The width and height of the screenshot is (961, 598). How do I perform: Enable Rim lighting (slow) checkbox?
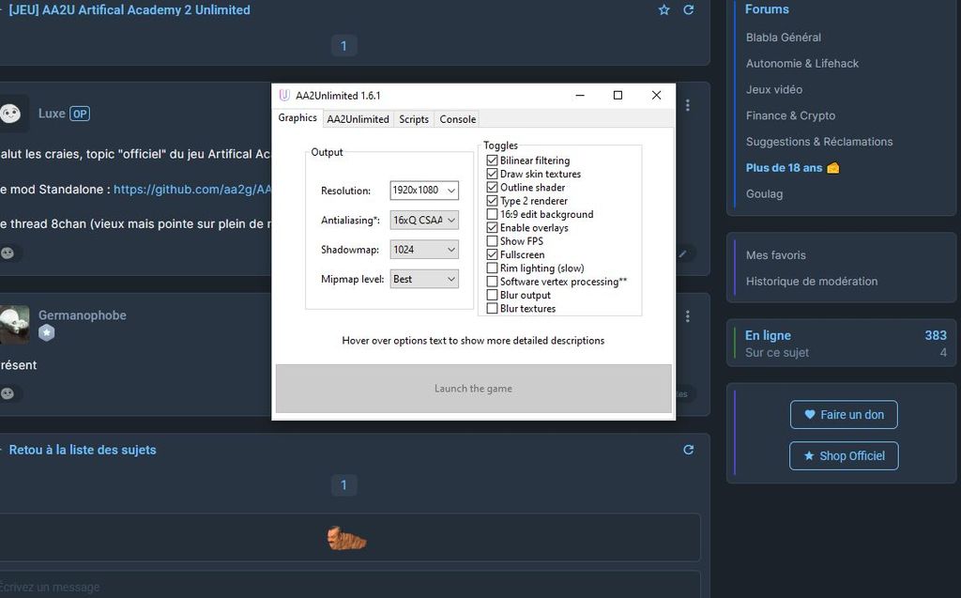point(493,268)
